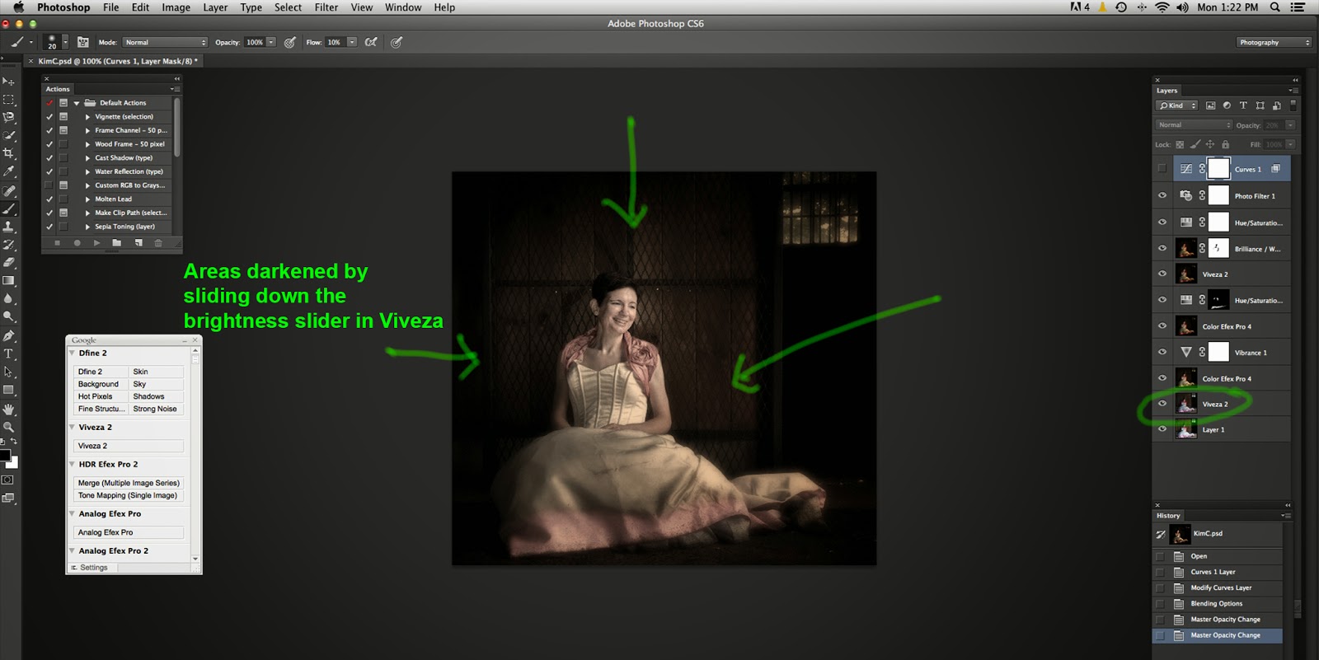This screenshot has height=660, width=1319.
Task: Select the Healing Brush tool
Action: 8,190
